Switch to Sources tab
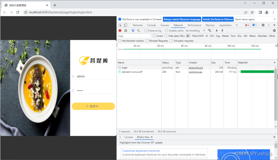The width and height of the screenshot is (278, 160). coord(165,25)
